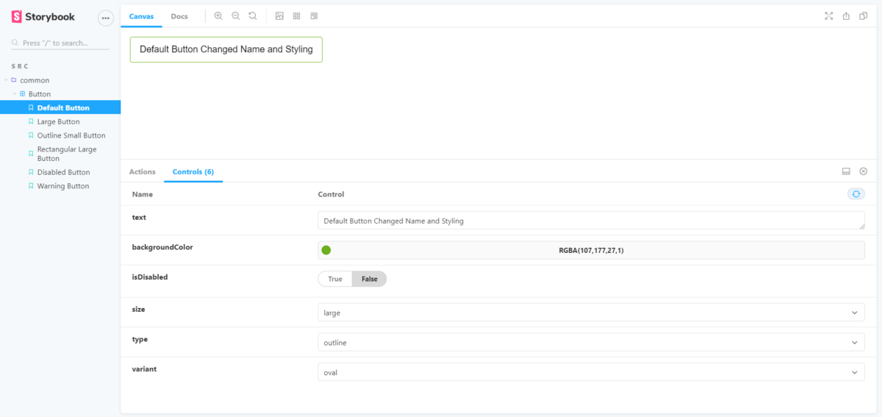Click the zoom in icon

218,15
